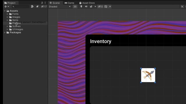
Task: Expand the Images folder arrow
Action: pyautogui.click(x=8, y=17)
